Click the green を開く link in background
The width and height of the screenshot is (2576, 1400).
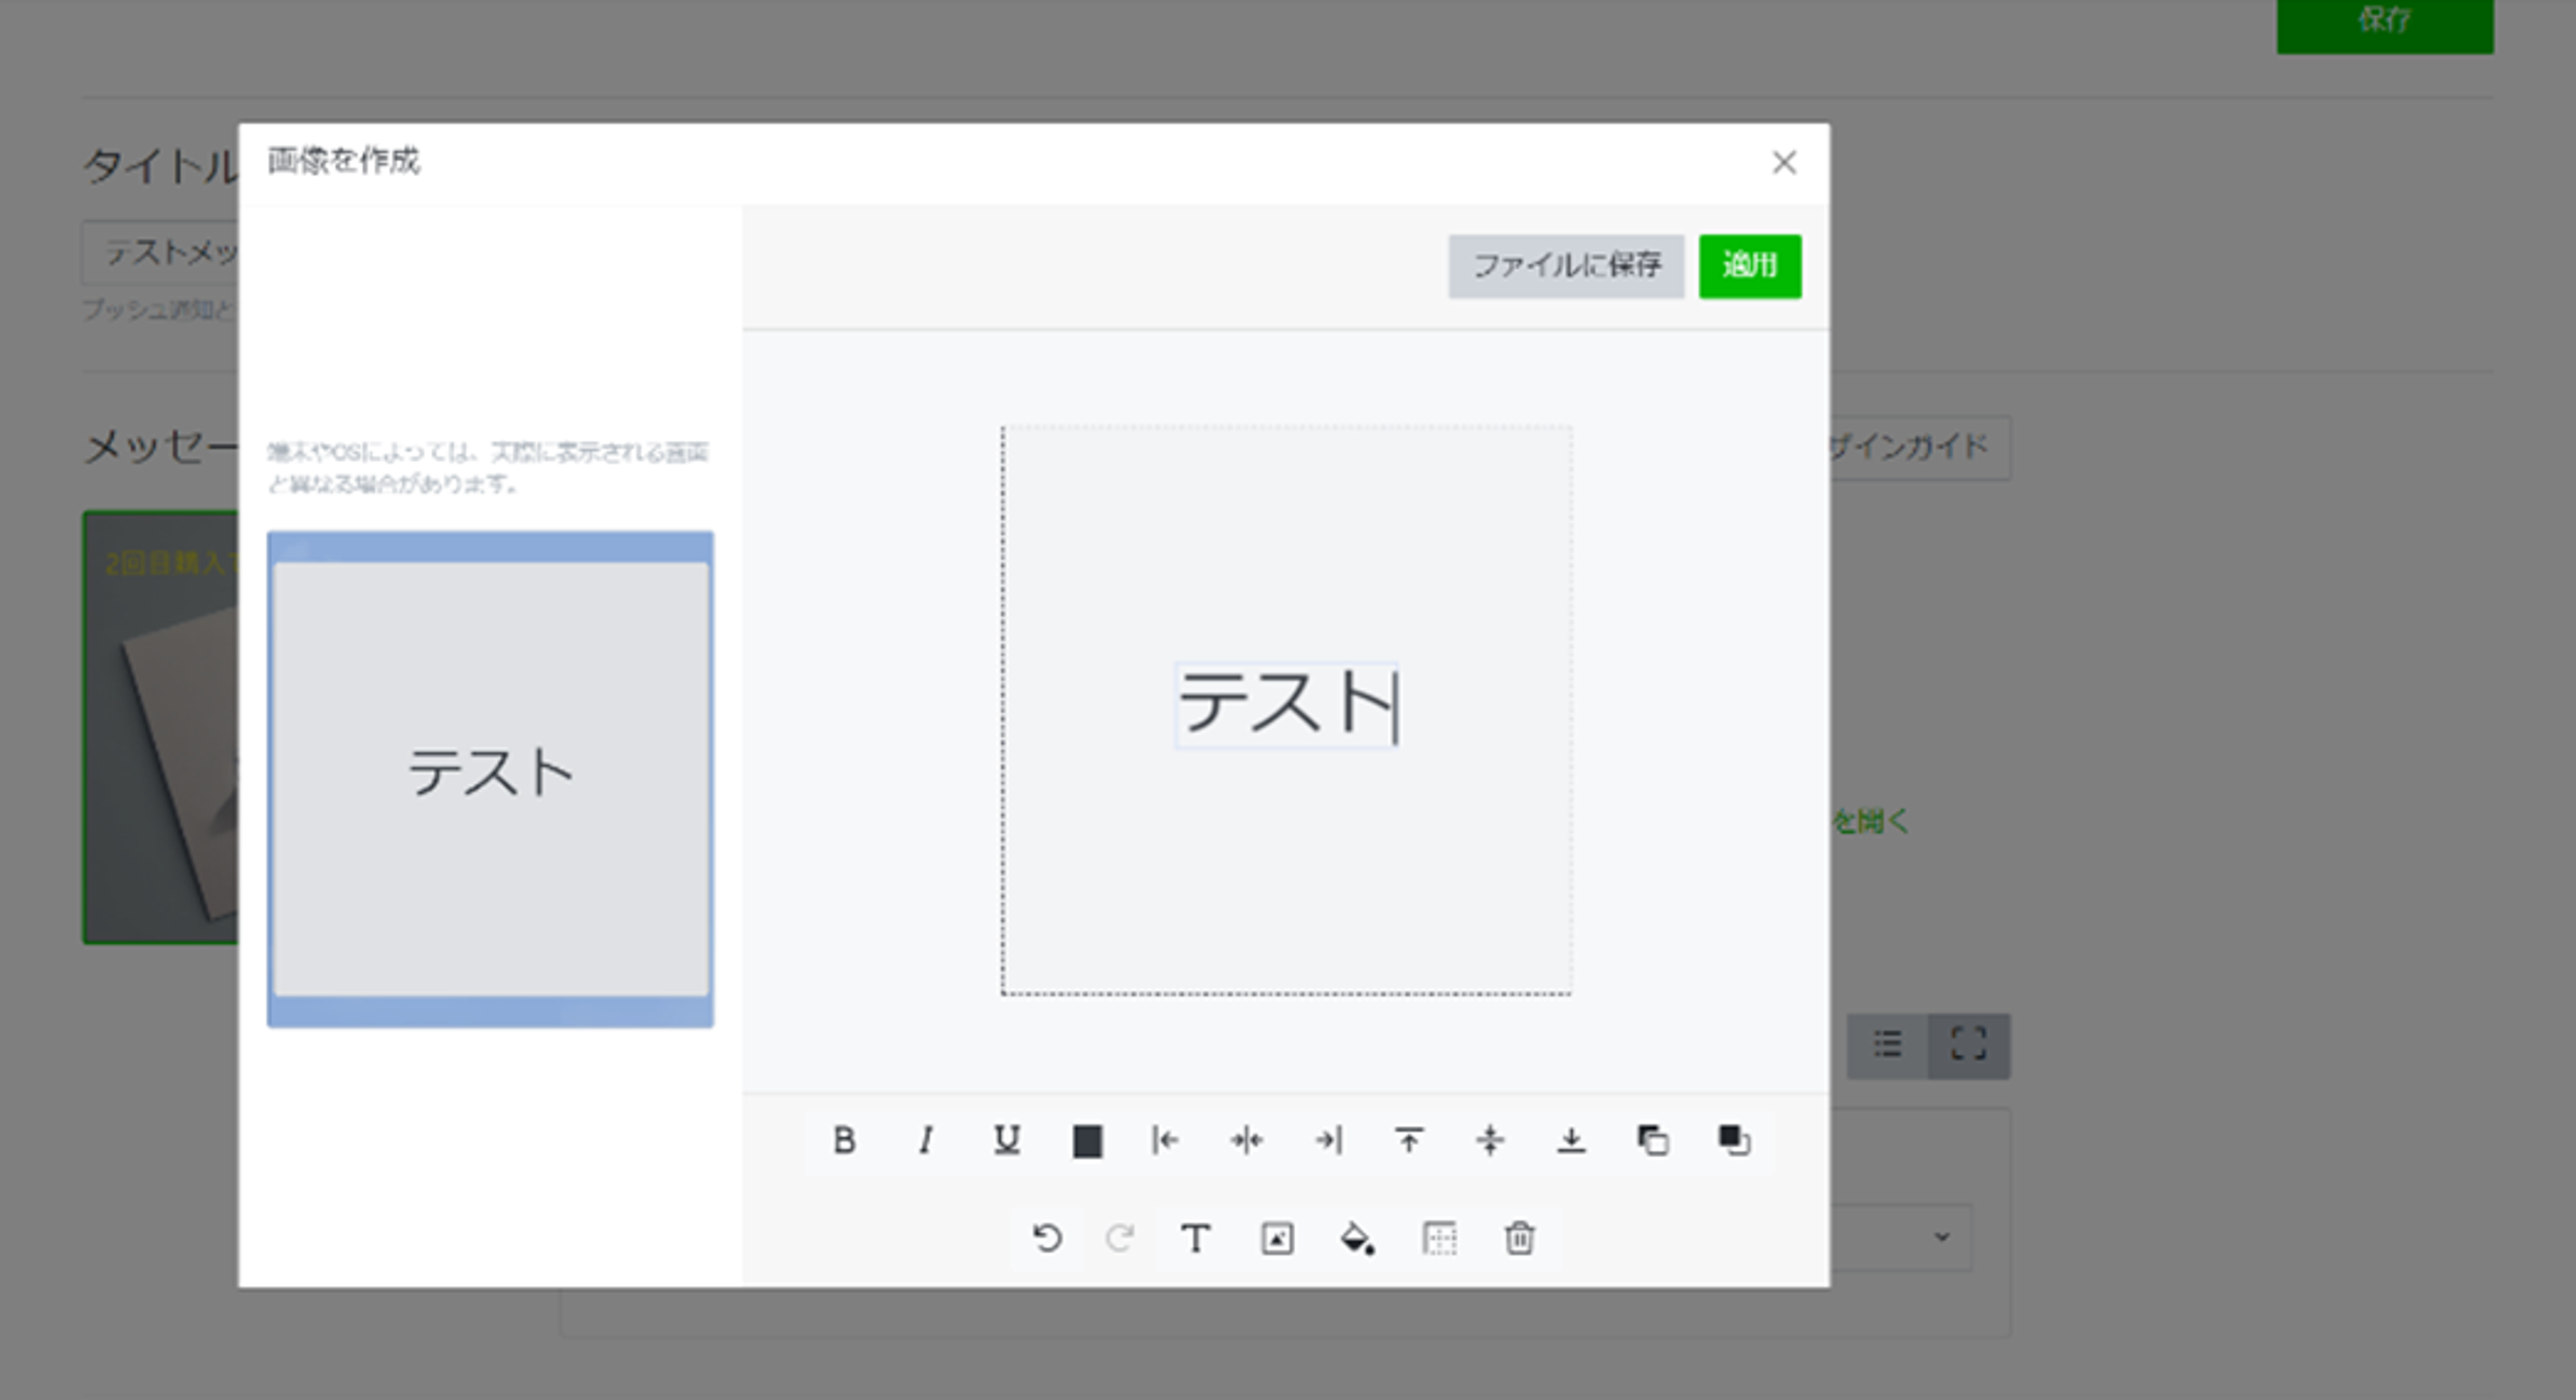pyautogui.click(x=1870, y=822)
